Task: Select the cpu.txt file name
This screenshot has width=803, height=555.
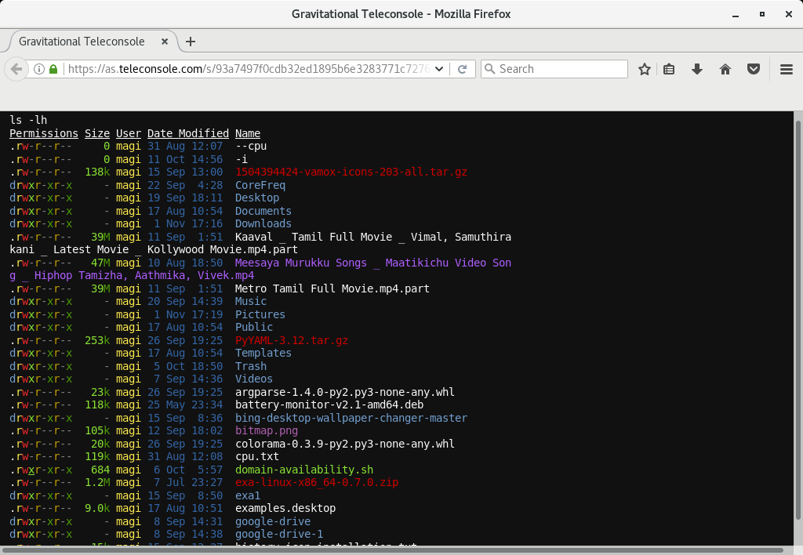Action: tap(257, 457)
